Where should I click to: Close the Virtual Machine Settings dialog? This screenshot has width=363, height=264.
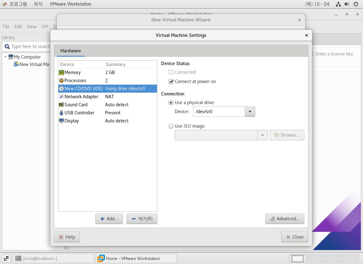(x=307, y=35)
